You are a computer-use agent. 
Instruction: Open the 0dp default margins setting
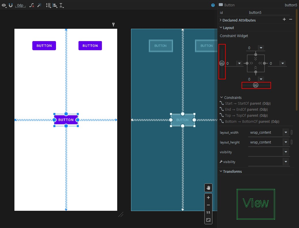tap(20, 5)
